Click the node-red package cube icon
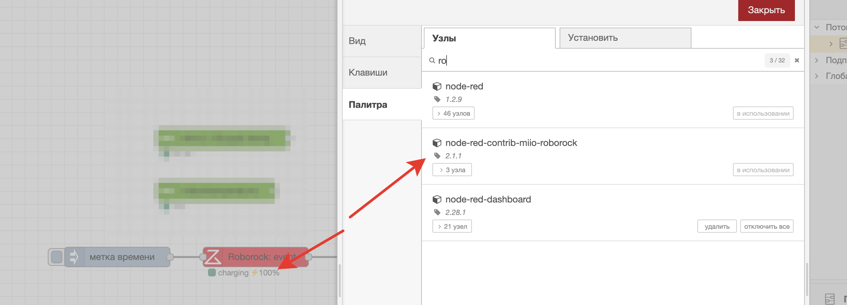This screenshot has width=847, height=305. (x=437, y=86)
